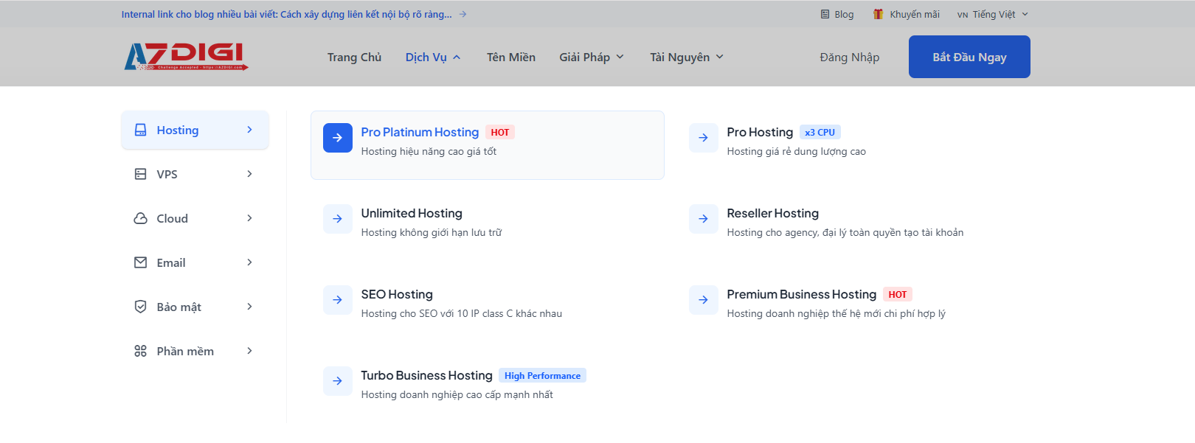Click "Hosting cho SEO với 10 IP" description
The width and height of the screenshot is (1195, 443).
(x=462, y=313)
